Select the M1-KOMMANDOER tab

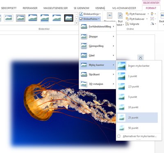[x=124, y=8]
